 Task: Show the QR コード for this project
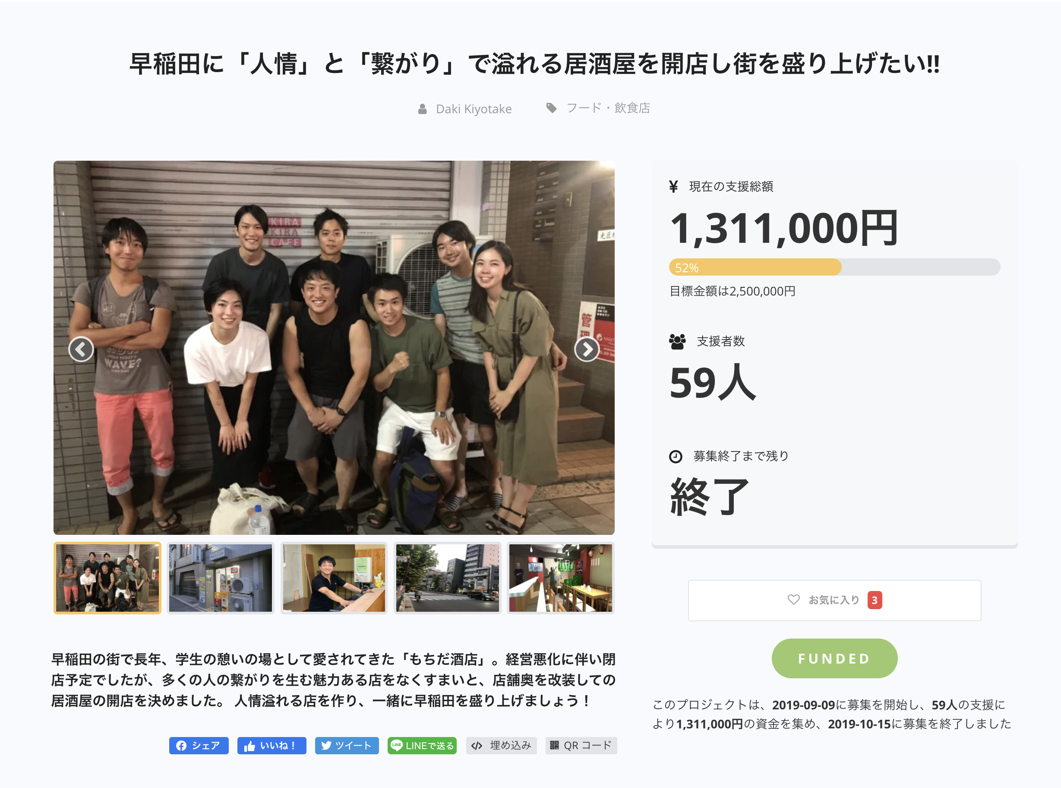(581, 746)
